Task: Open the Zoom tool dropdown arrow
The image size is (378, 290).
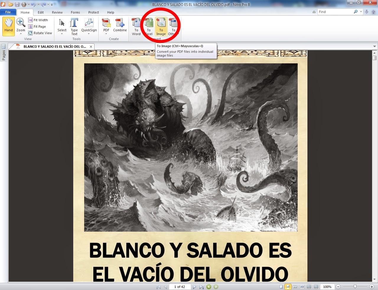Action: click(21, 34)
